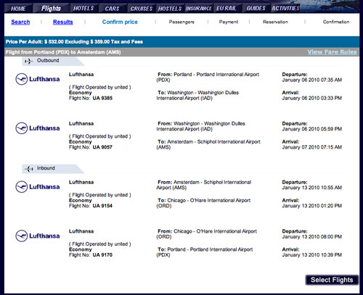The height and width of the screenshot is (295, 363).
Task: Click the Inbound airplane icon
Action: [x=29, y=169]
